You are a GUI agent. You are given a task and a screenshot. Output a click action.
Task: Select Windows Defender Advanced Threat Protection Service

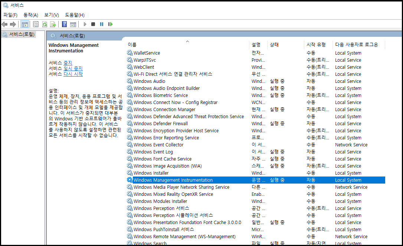coord(256,117)
